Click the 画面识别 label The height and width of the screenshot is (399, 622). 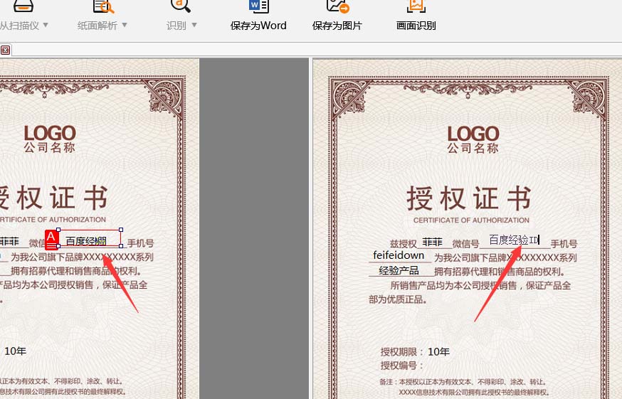pyautogui.click(x=416, y=26)
